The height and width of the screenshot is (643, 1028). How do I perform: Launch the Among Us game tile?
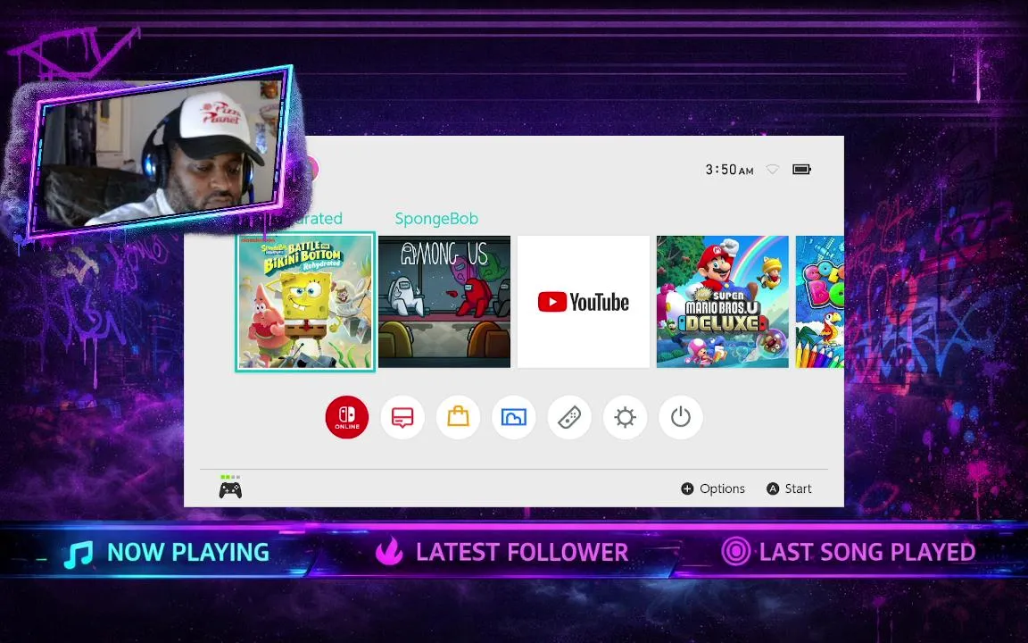(x=444, y=302)
